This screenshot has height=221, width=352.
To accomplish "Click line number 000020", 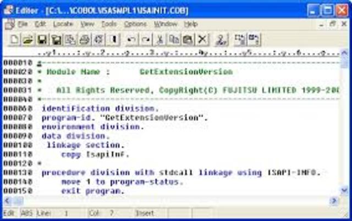I will (x=18, y=72).
